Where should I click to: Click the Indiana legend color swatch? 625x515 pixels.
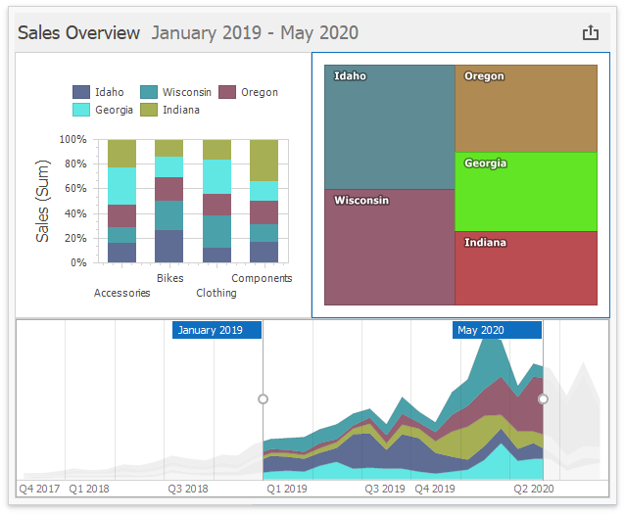150,110
